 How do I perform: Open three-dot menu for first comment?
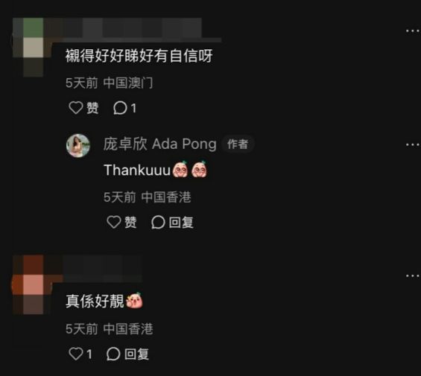(x=413, y=31)
